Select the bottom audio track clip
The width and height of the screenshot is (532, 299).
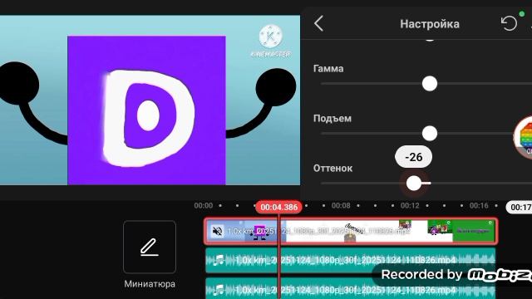(x=351, y=288)
